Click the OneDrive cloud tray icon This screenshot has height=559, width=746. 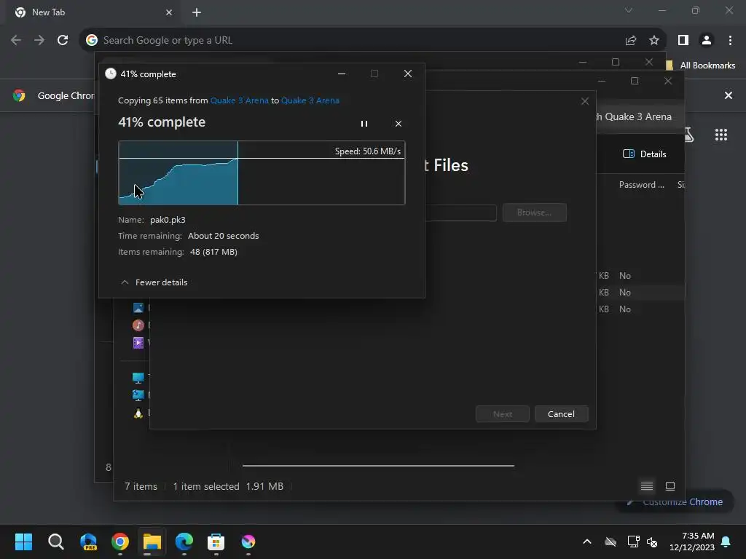[610, 542]
